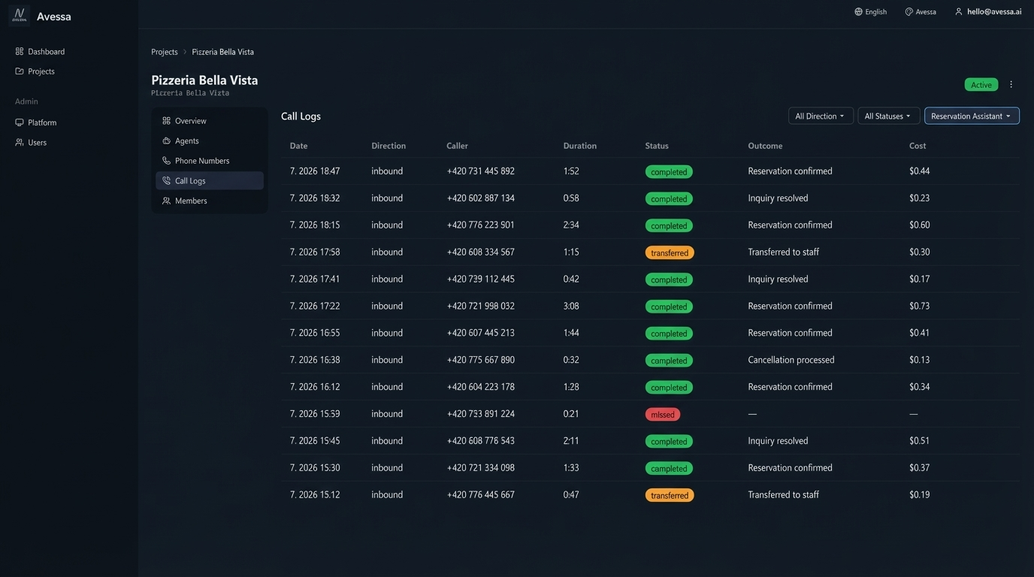1034x577 pixels.
Task: Open the call from +420 731 445 892
Action: 480,171
